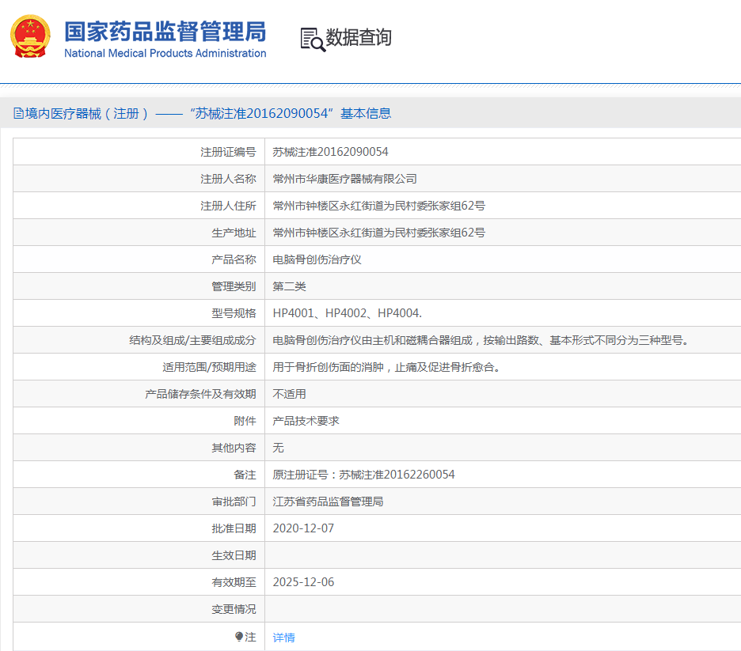This screenshot has height=651, width=741.
Task: Click the lightbulb icon beside 注
Action: pyautogui.click(x=239, y=637)
